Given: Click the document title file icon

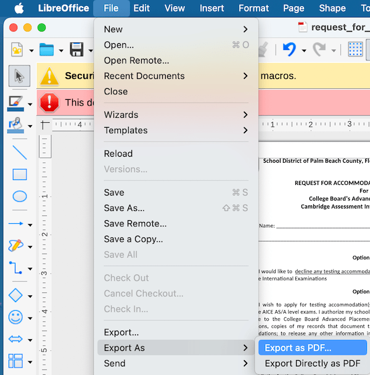Looking at the screenshot, I should [x=302, y=27].
